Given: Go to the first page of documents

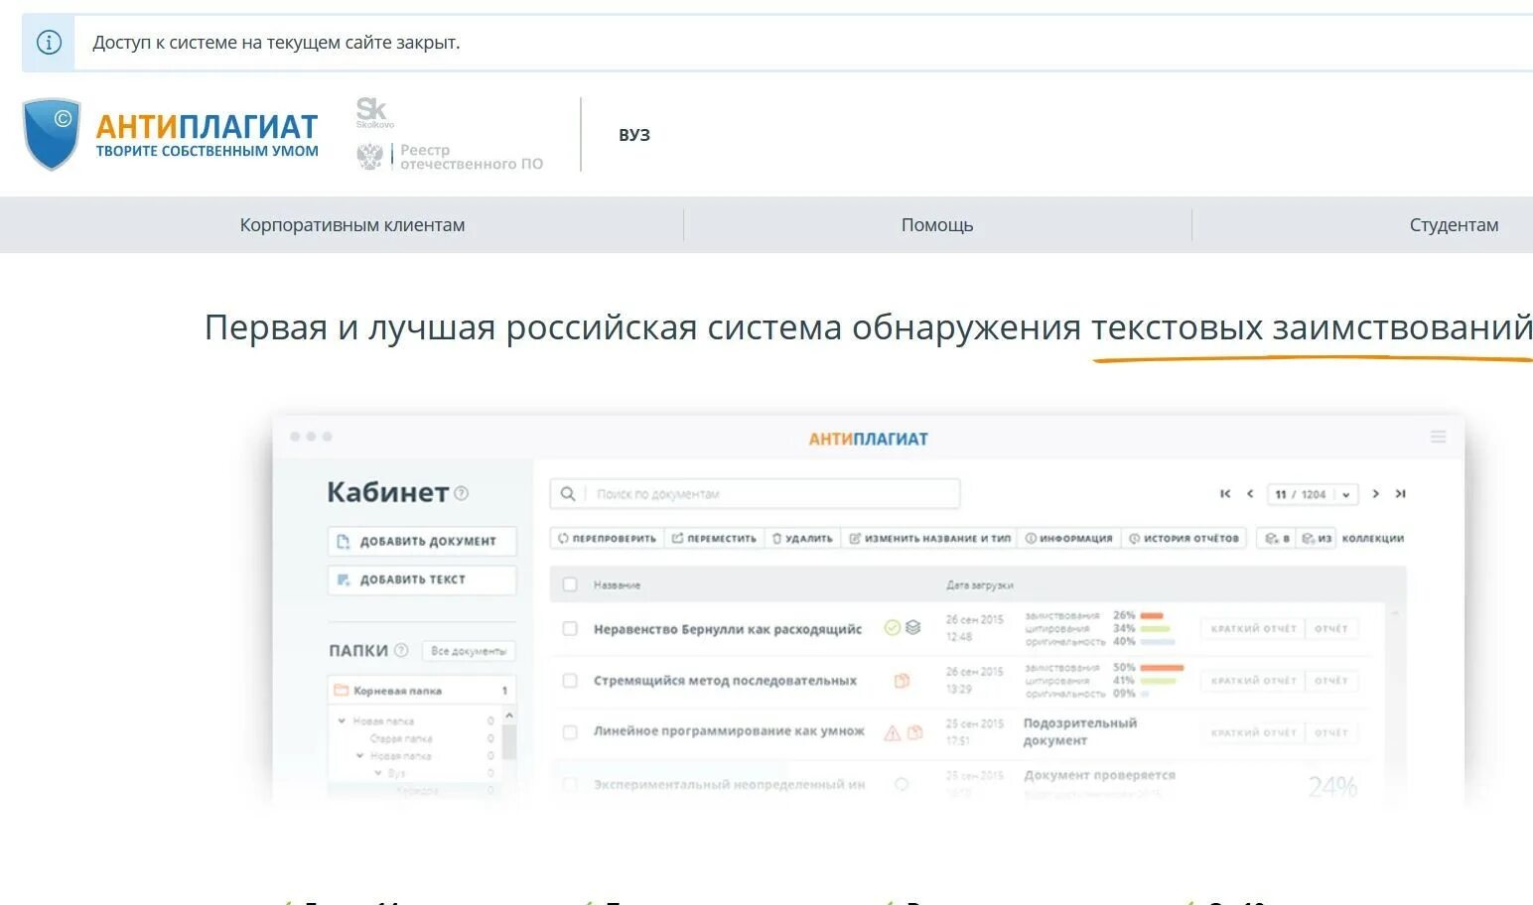Looking at the screenshot, I should point(1225,493).
